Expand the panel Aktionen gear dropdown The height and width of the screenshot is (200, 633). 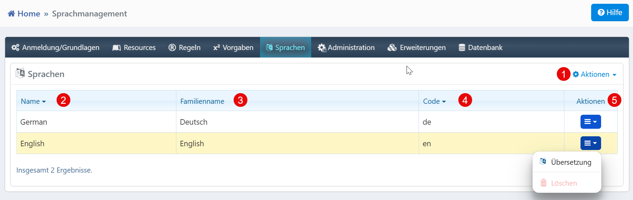point(595,74)
